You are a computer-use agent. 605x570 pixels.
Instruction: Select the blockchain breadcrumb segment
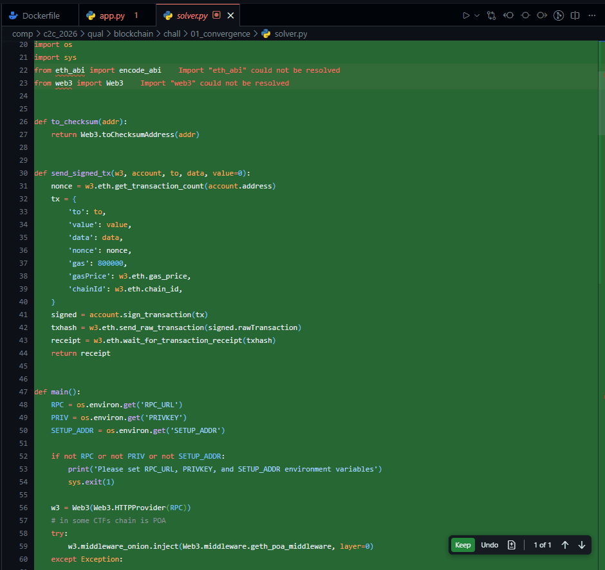tap(133, 33)
